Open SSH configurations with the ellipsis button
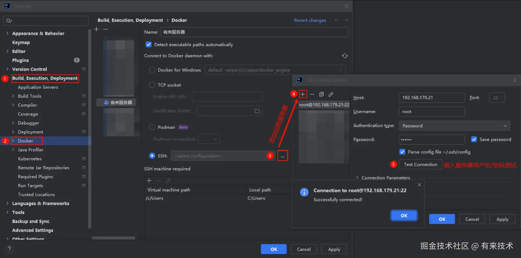Screen dimensions: 521x258 pyautogui.click(x=283, y=156)
